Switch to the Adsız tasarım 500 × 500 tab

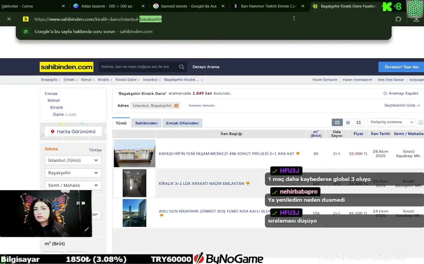(107, 6)
